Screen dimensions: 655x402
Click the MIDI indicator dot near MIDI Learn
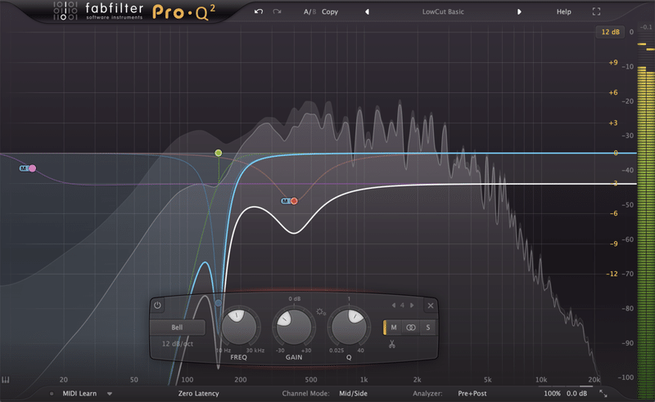[x=52, y=393]
